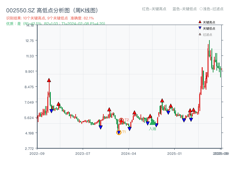Image resolution: width=246 pixels, height=185 pixels.
Task: Click the red key-high triangle above the 2022 peak
Action: tap(49, 80)
